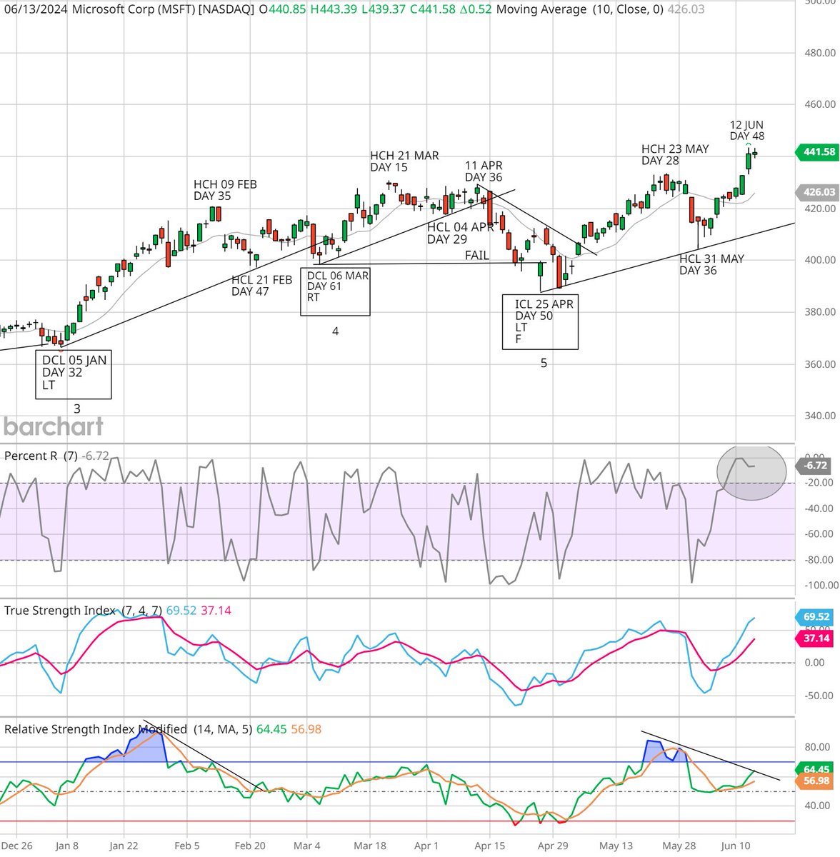Click the -6.72 Percent R value badge
The width and height of the screenshot is (840, 857).
815,465
